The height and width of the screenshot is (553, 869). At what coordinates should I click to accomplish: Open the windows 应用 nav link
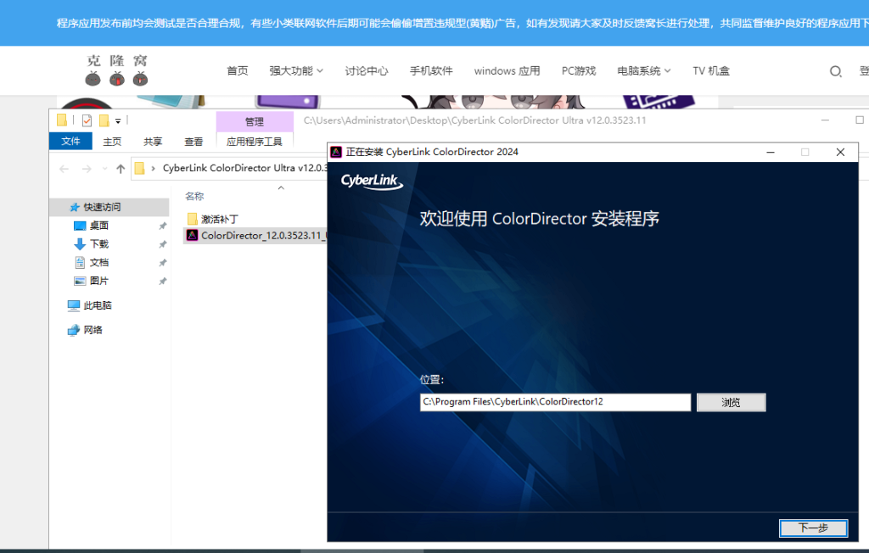[507, 71]
